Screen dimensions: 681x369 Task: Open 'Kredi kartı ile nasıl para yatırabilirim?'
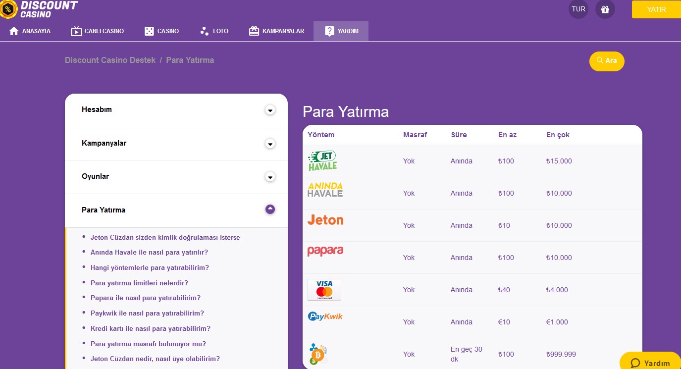click(151, 328)
